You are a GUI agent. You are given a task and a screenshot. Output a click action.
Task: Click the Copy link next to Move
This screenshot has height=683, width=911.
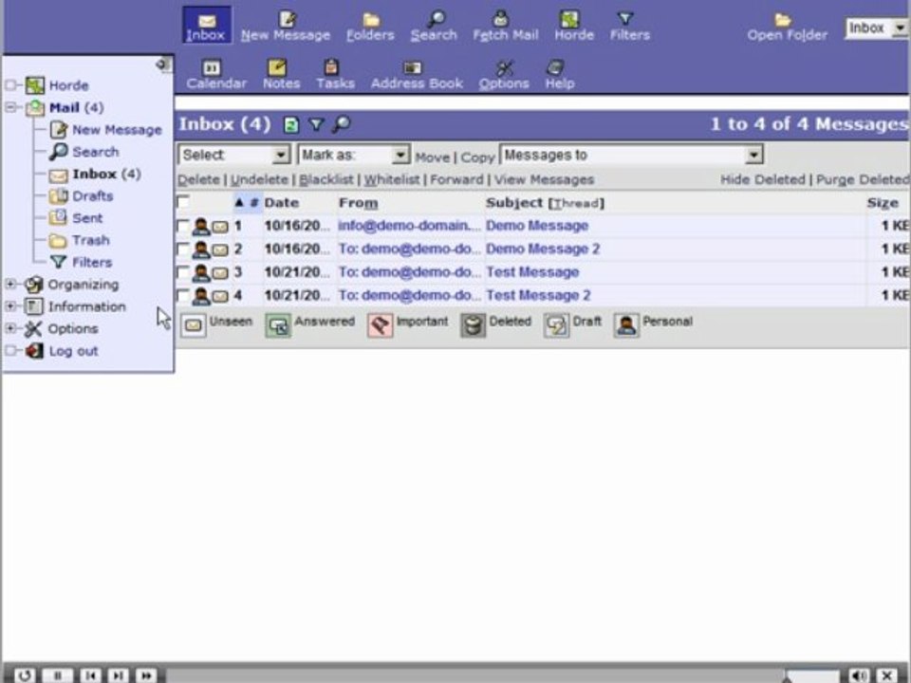[x=477, y=157]
